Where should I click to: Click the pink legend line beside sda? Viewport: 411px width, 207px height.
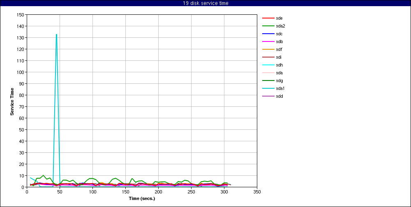(268, 73)
